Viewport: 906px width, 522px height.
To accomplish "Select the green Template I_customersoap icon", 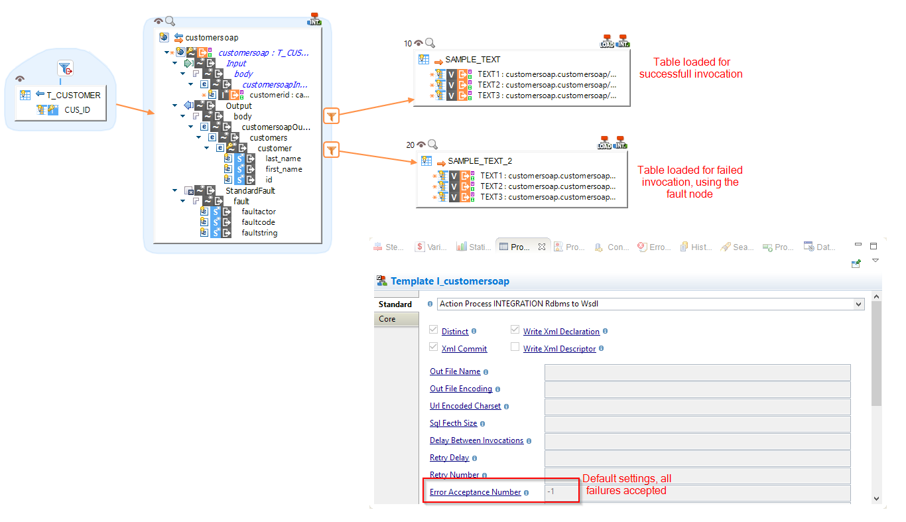I will click(x=381, y=280).
